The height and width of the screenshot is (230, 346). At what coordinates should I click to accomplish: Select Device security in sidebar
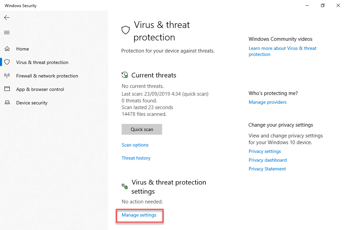pyautogui.click(x=32, y=103)
